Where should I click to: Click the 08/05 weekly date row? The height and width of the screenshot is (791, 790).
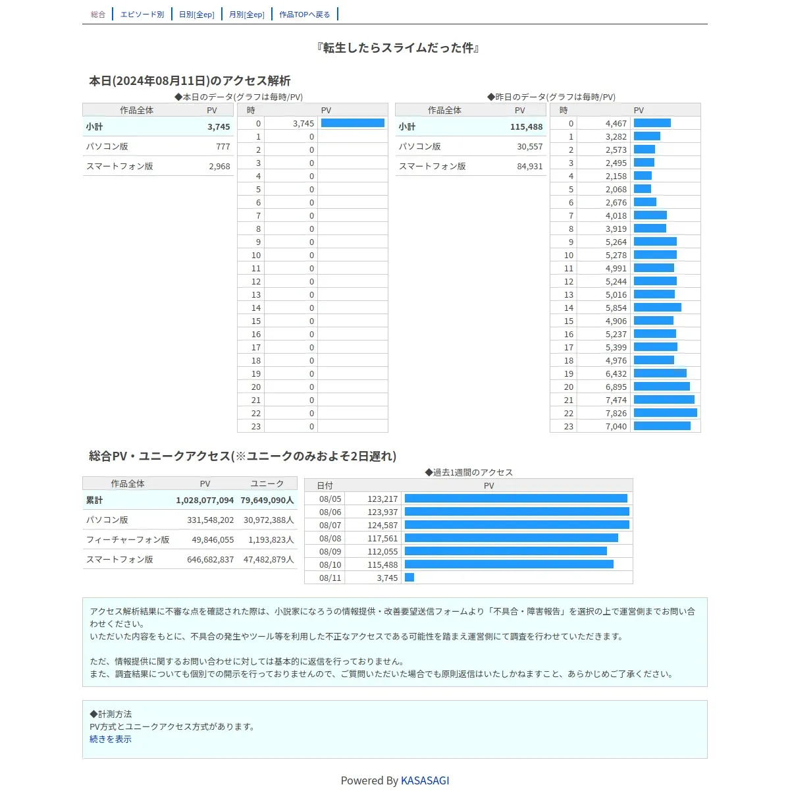(469, 499)
